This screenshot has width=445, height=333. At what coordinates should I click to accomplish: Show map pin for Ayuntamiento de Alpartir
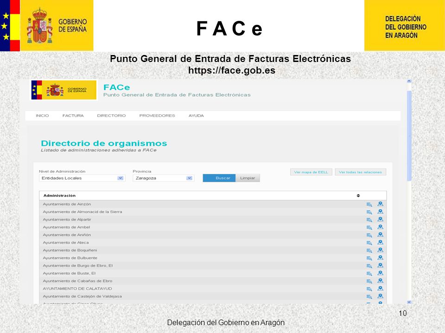pos(380,219)
